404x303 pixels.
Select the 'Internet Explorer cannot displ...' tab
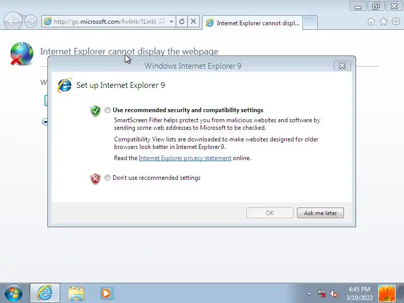[x=252, y=23]
